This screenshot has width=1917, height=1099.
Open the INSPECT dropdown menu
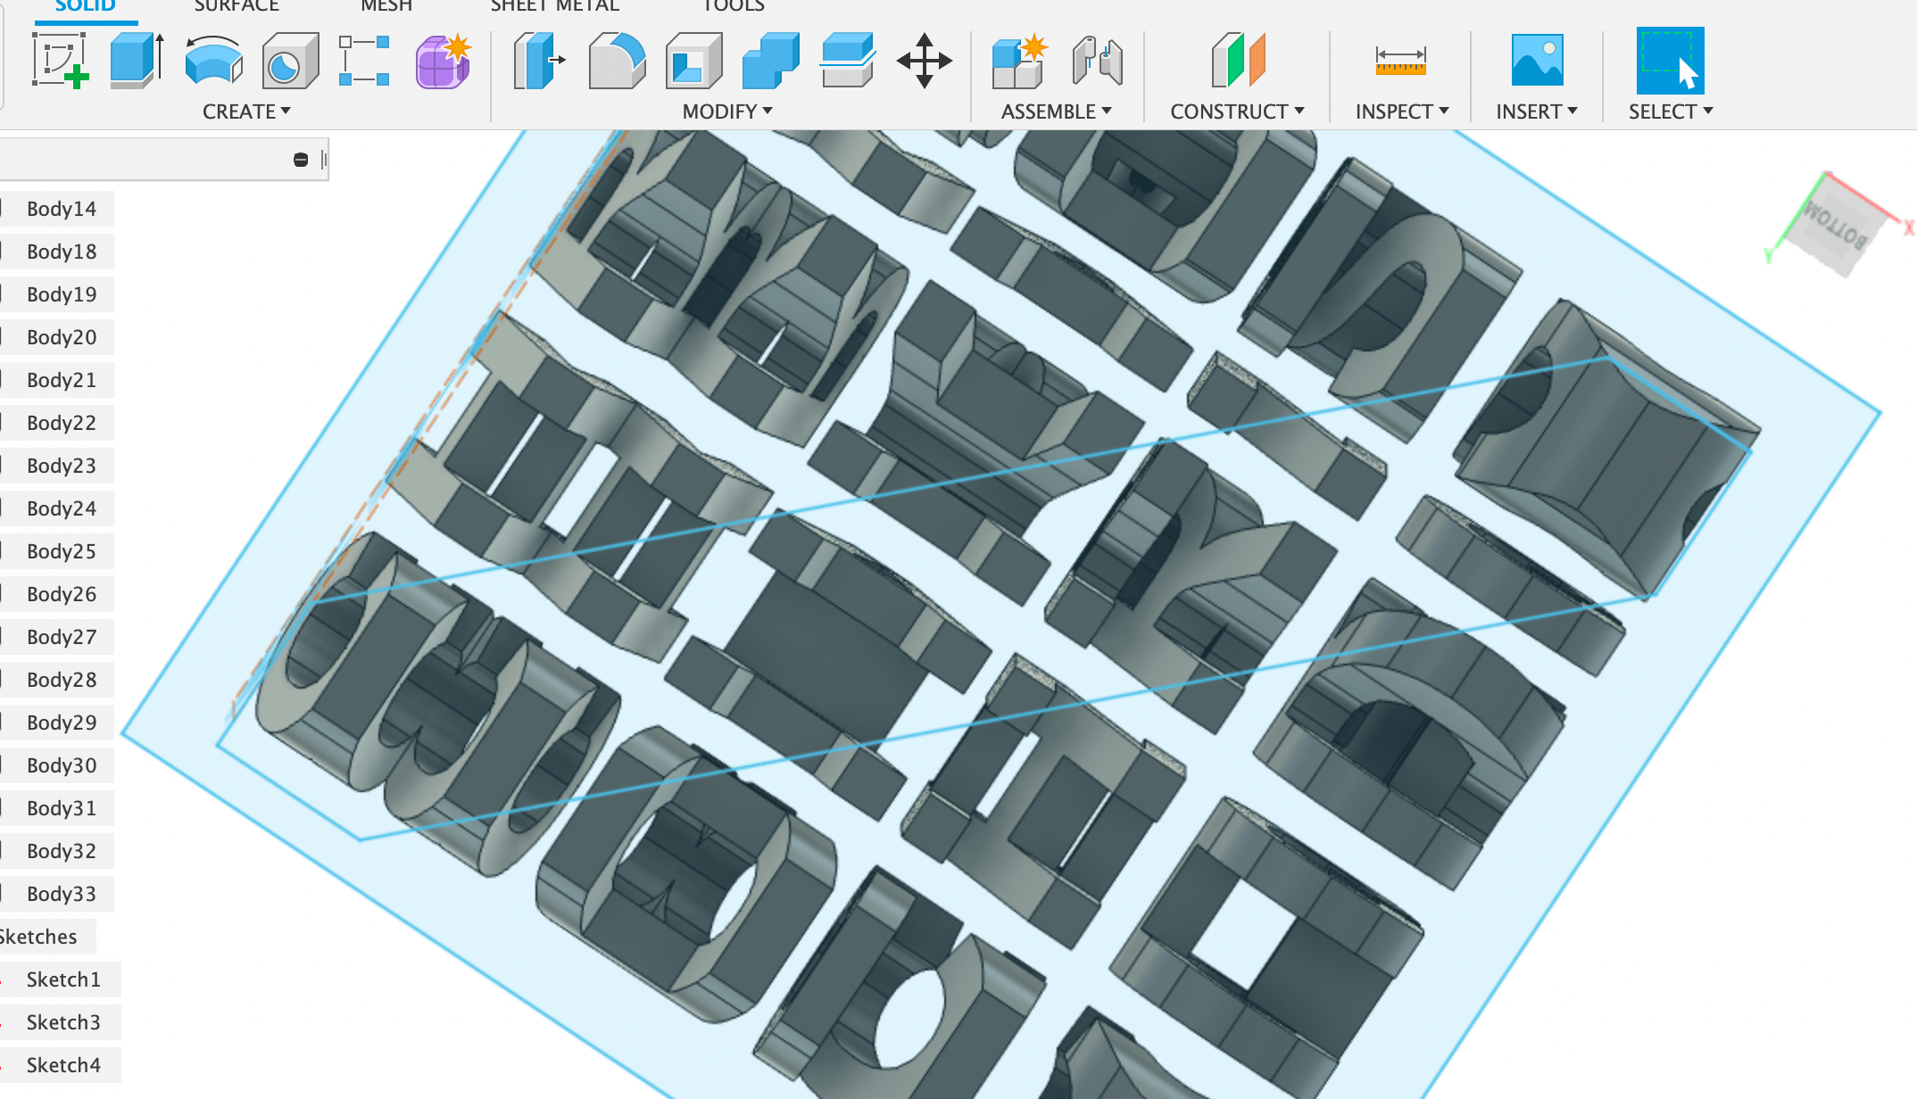[x=1402, y=112]
